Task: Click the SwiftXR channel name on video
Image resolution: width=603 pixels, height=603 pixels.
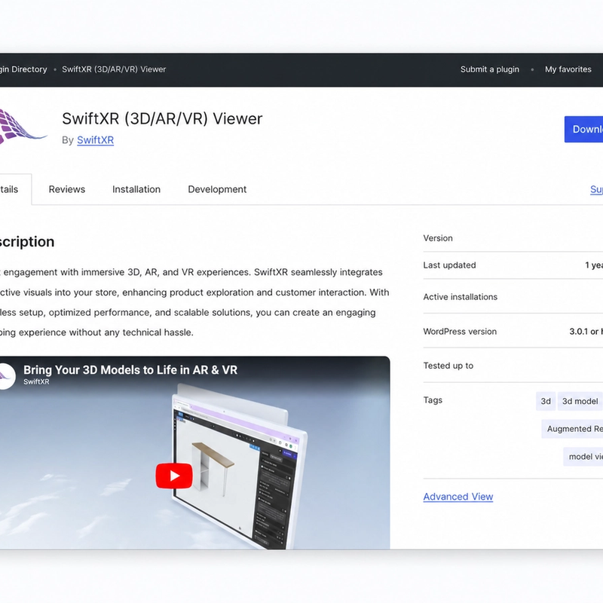Action: pyautogui.click(x=36, y=382)
